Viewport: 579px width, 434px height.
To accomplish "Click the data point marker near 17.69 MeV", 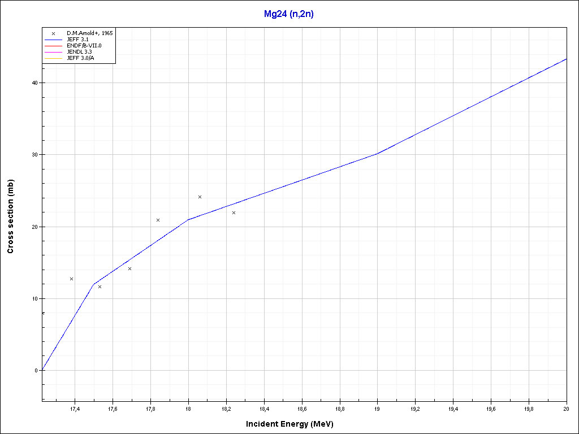I will pos(129,268).
